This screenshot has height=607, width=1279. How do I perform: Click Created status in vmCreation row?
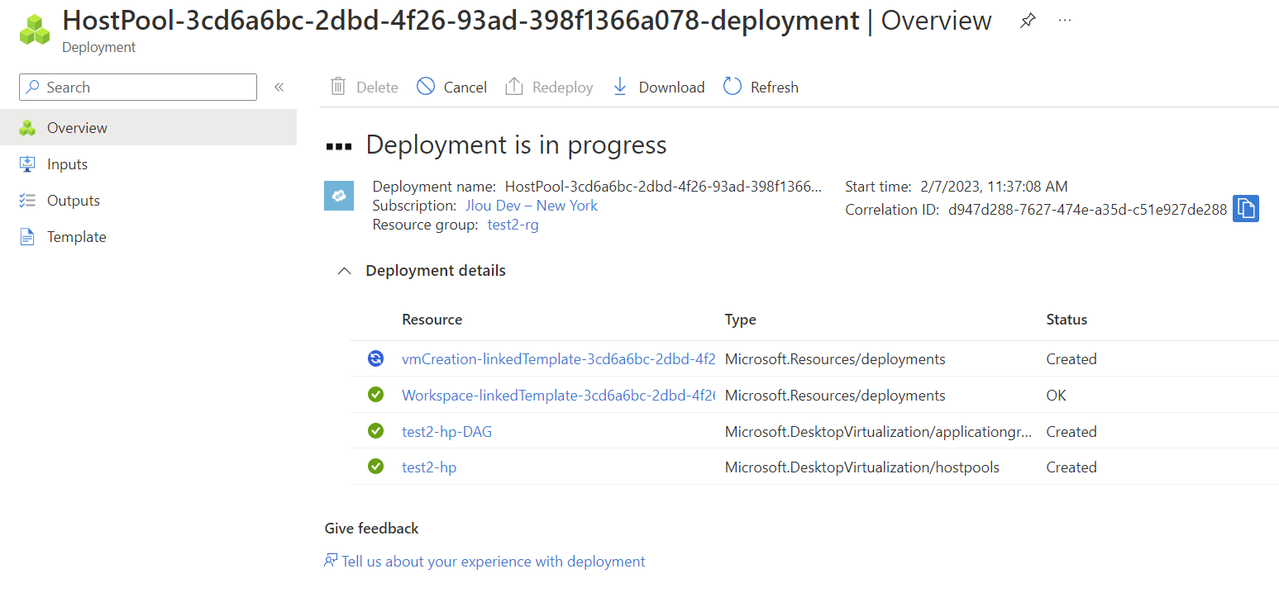pyautogui.click(x=1071, y=359)
